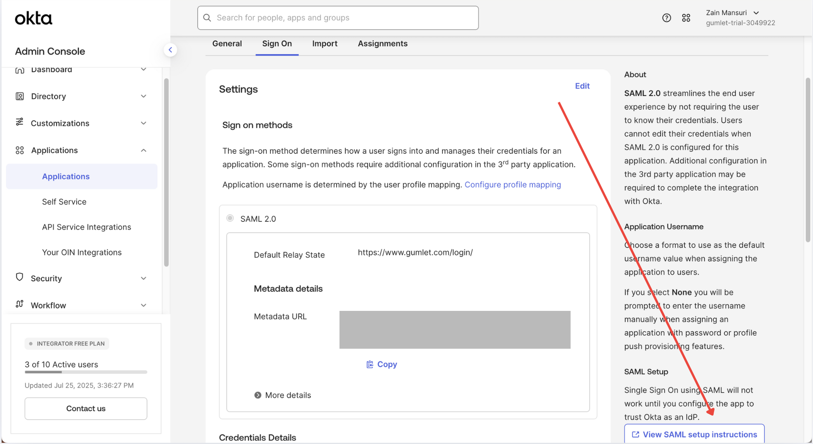
Task: Click the search magnifier icon
Action: (x=207, y=18)
